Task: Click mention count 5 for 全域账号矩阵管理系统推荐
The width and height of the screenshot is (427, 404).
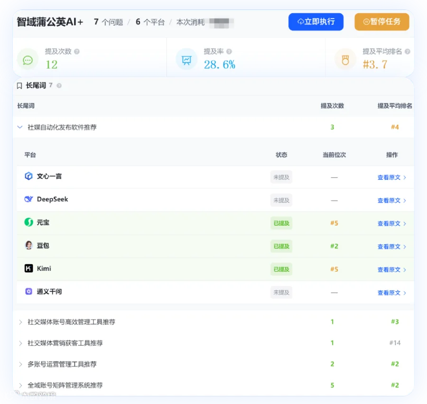Action: pos(332,385)
